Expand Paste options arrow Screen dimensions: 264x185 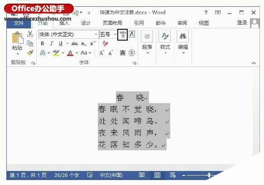pos(18,54)
